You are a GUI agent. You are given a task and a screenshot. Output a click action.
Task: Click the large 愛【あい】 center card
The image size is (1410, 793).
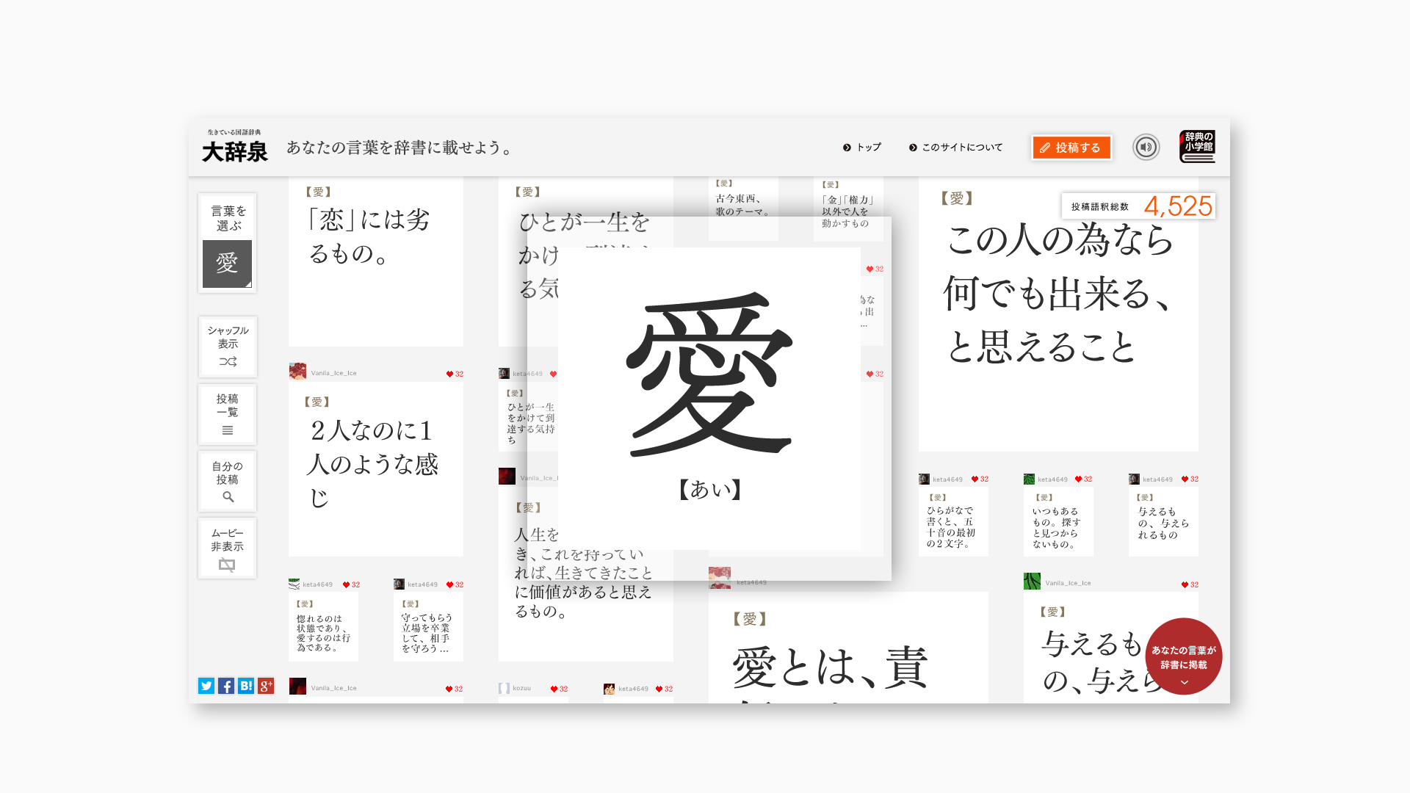[x=709, y=398]
